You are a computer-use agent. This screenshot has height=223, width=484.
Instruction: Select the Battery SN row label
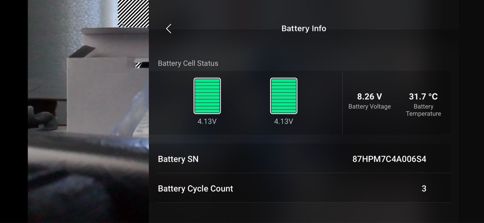[178, 159]
